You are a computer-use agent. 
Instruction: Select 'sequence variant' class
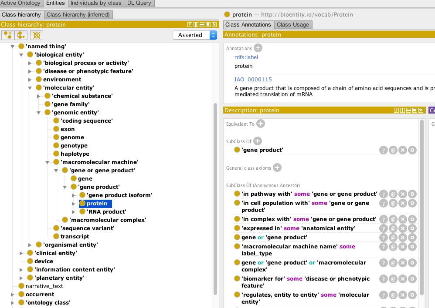tap(87, 228)
